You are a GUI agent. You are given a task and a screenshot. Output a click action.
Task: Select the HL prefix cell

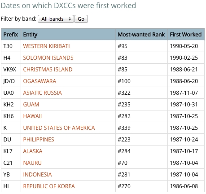click(x=11, y=186)
